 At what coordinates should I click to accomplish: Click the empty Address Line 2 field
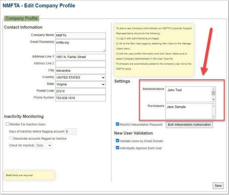pyautogui.click(x=80, y=64)
